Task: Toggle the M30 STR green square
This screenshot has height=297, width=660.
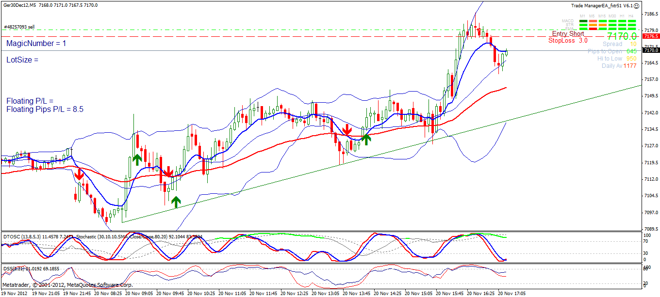Action: tap(612, 25)
